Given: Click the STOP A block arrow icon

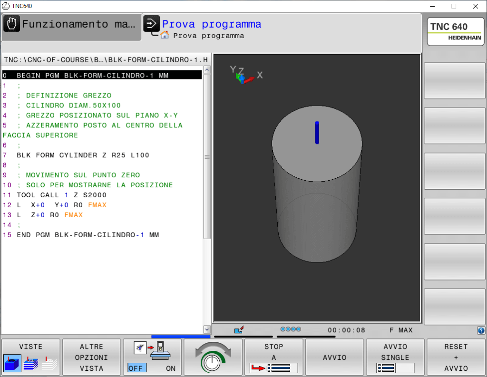Looking at the screenshot, I should [273, 368].
